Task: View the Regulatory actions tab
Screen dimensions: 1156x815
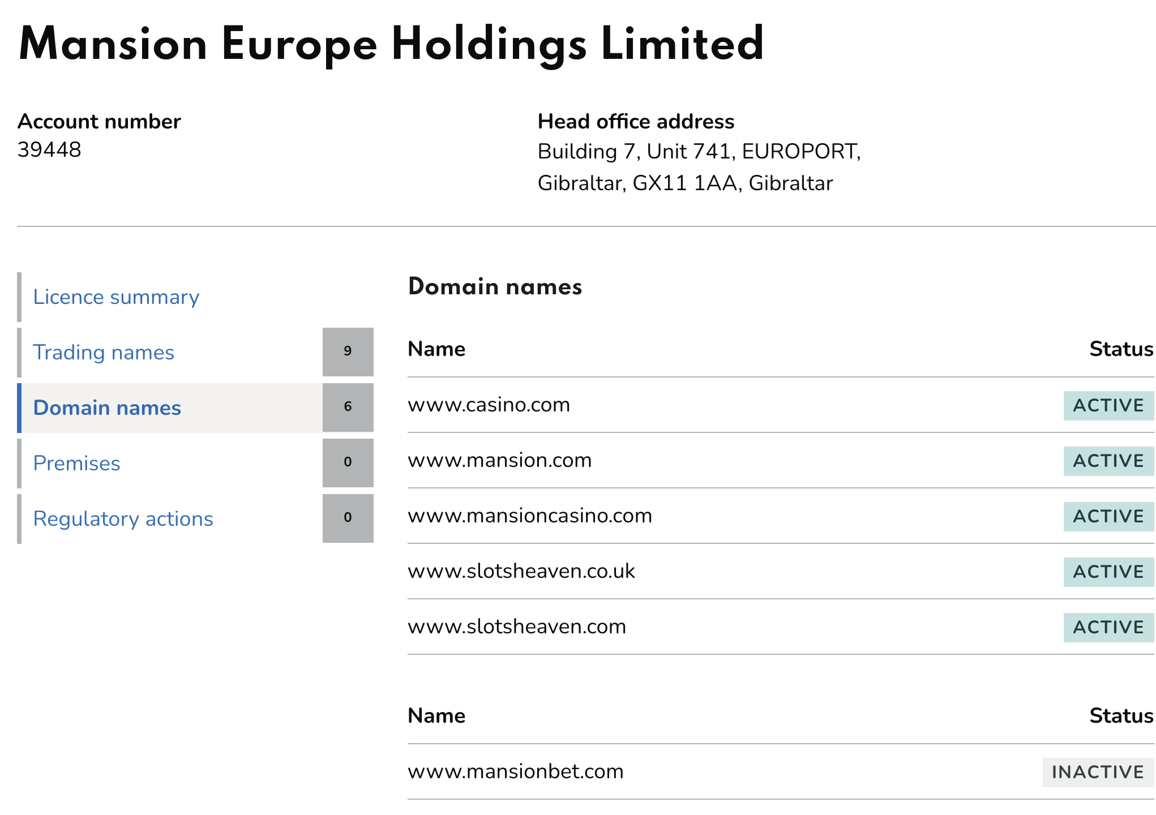Action: point(123,519)
